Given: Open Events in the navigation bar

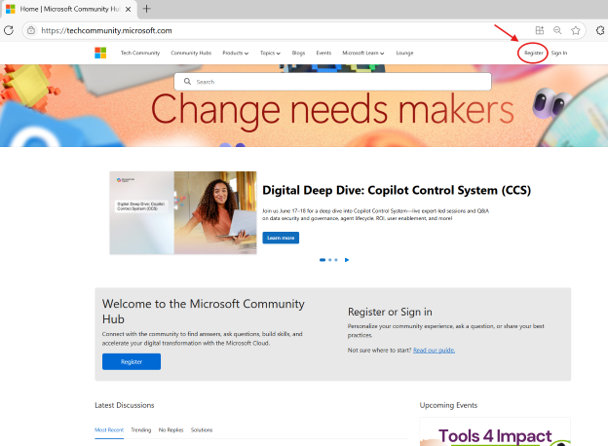Looking at the screenshot, I should (x=323, y=53).
